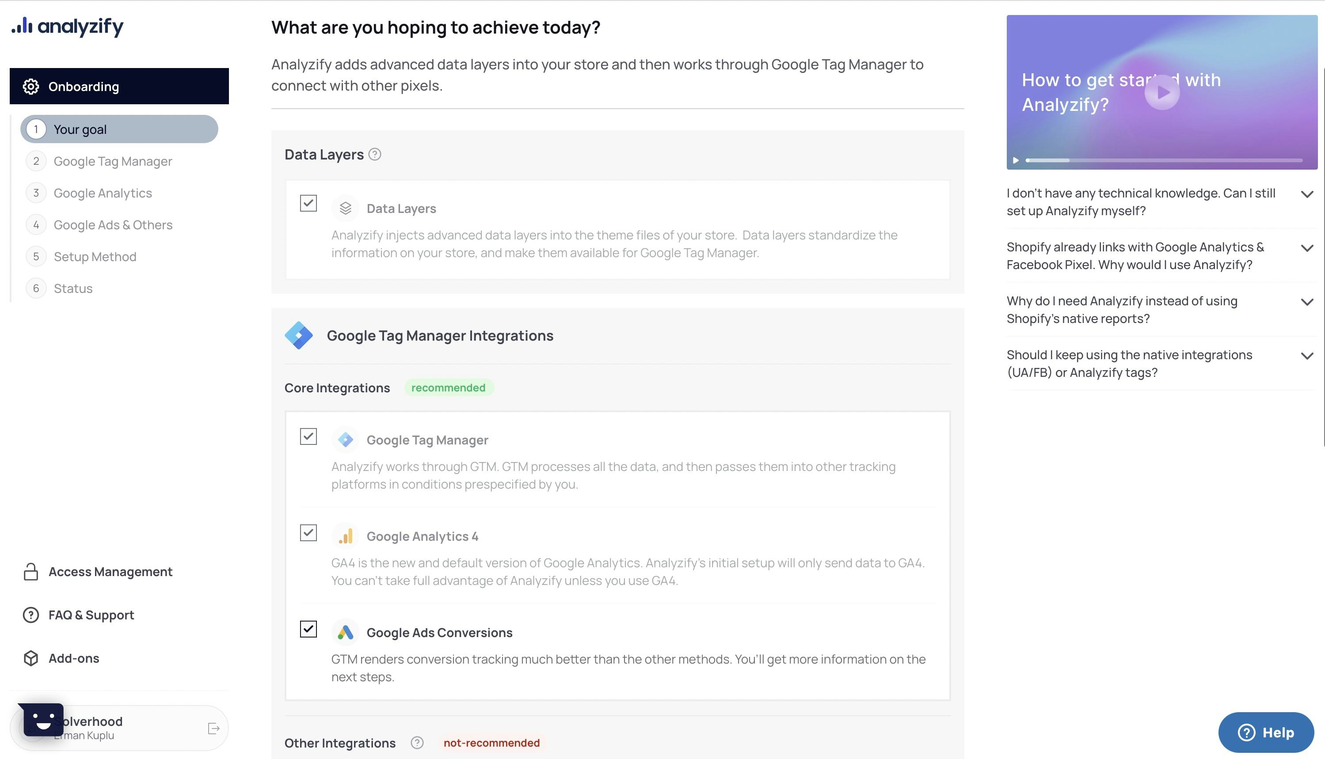Click the FAQ & Support question icon
This screenshot has height=759, width=1325.
pos(31,615)
